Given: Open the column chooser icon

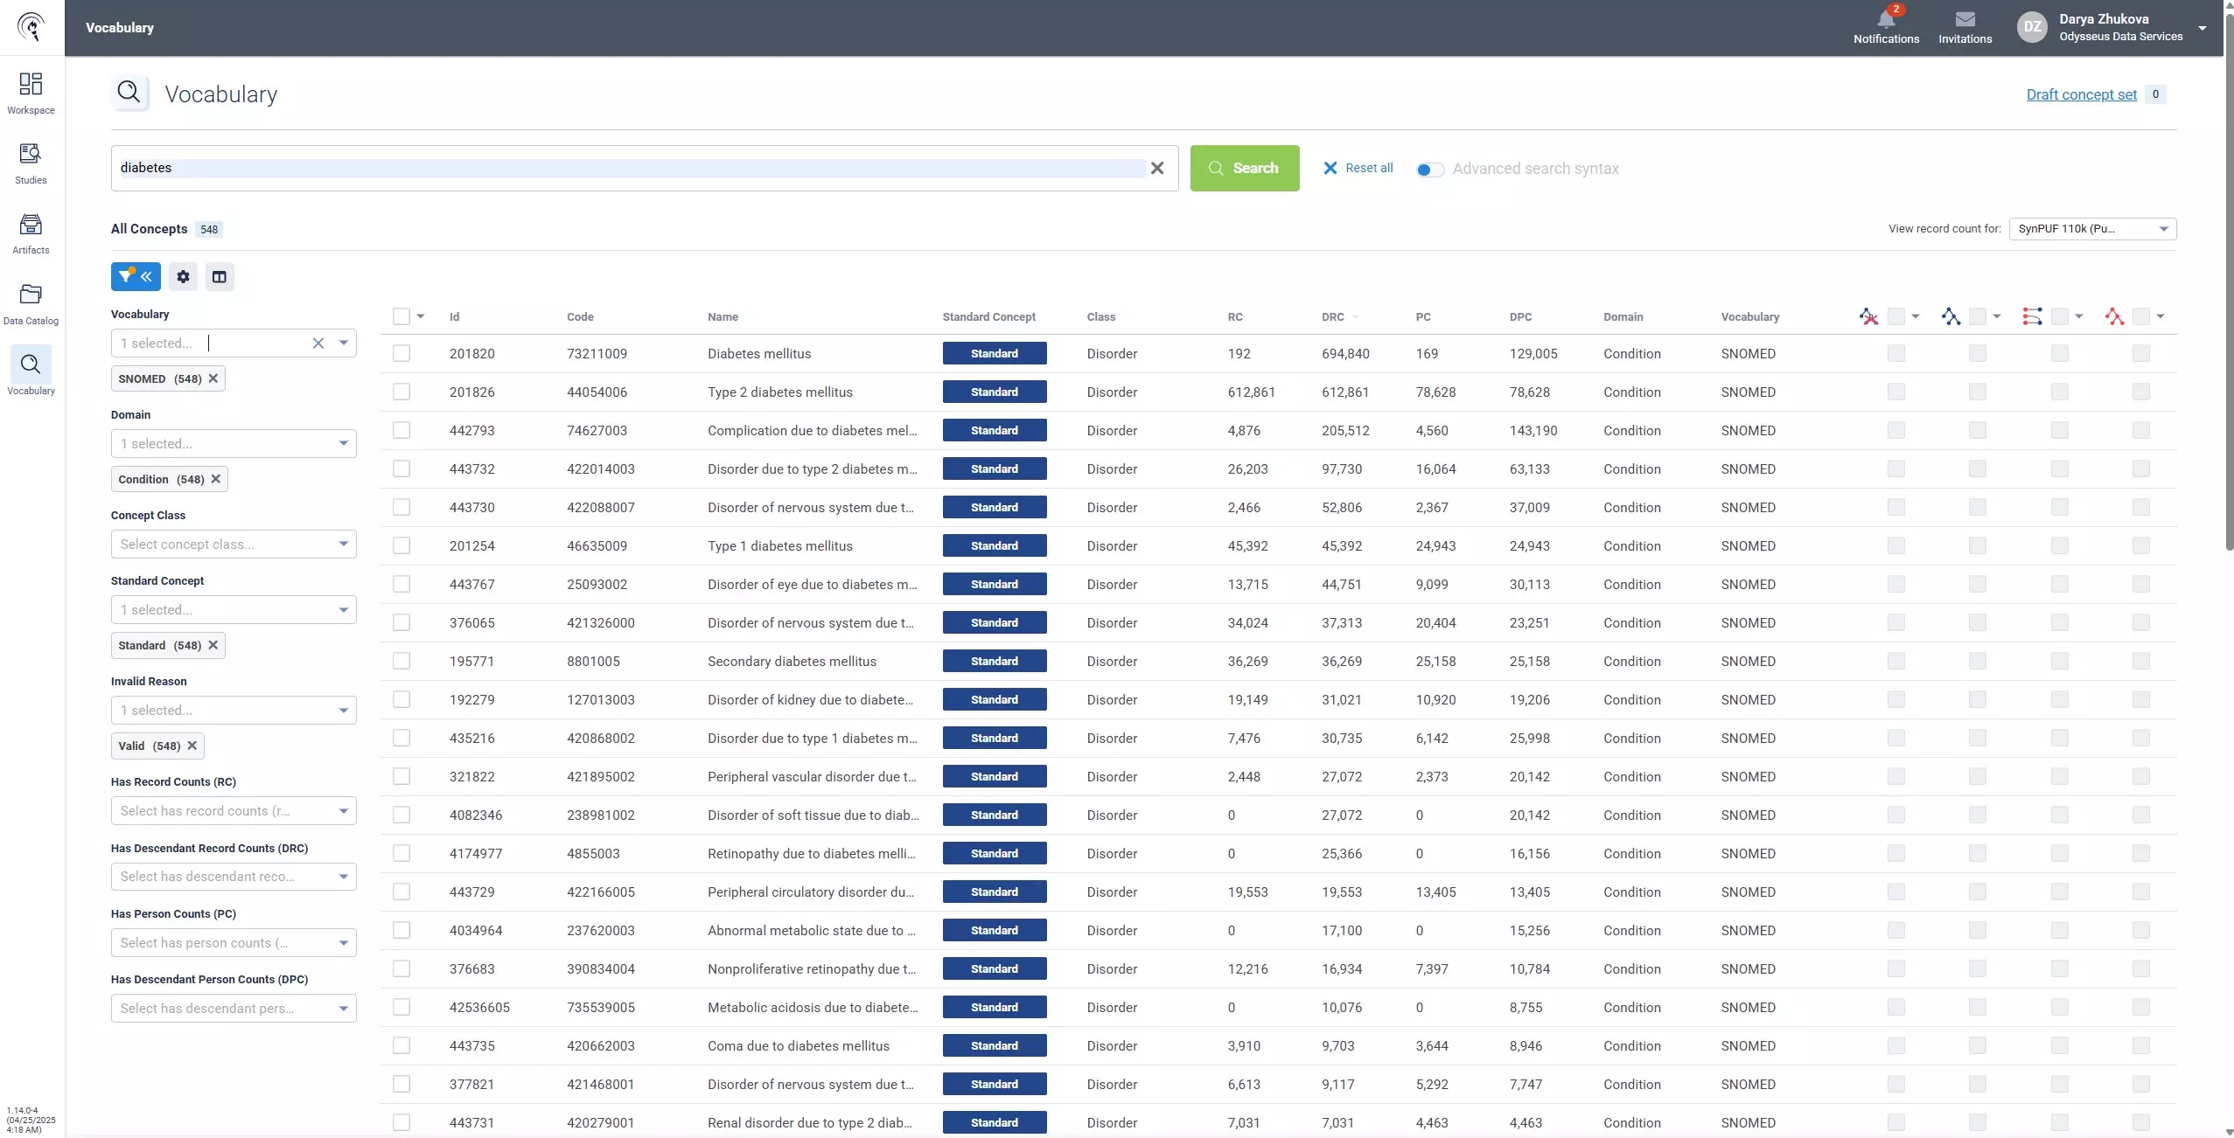Looking at the screenshot, I should [220, 276].
